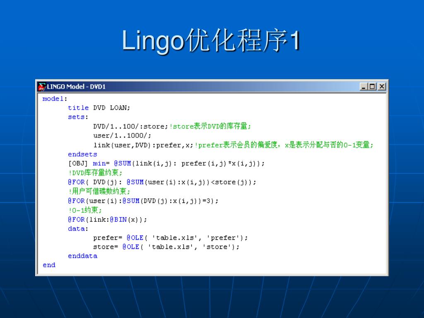Maximize the LINGO Model - DVD1 window

coord(372,87)
